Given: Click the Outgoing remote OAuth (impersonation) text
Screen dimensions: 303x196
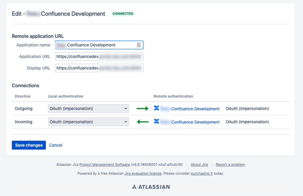Looking at the screenshot, I should (x=247, y=109).
